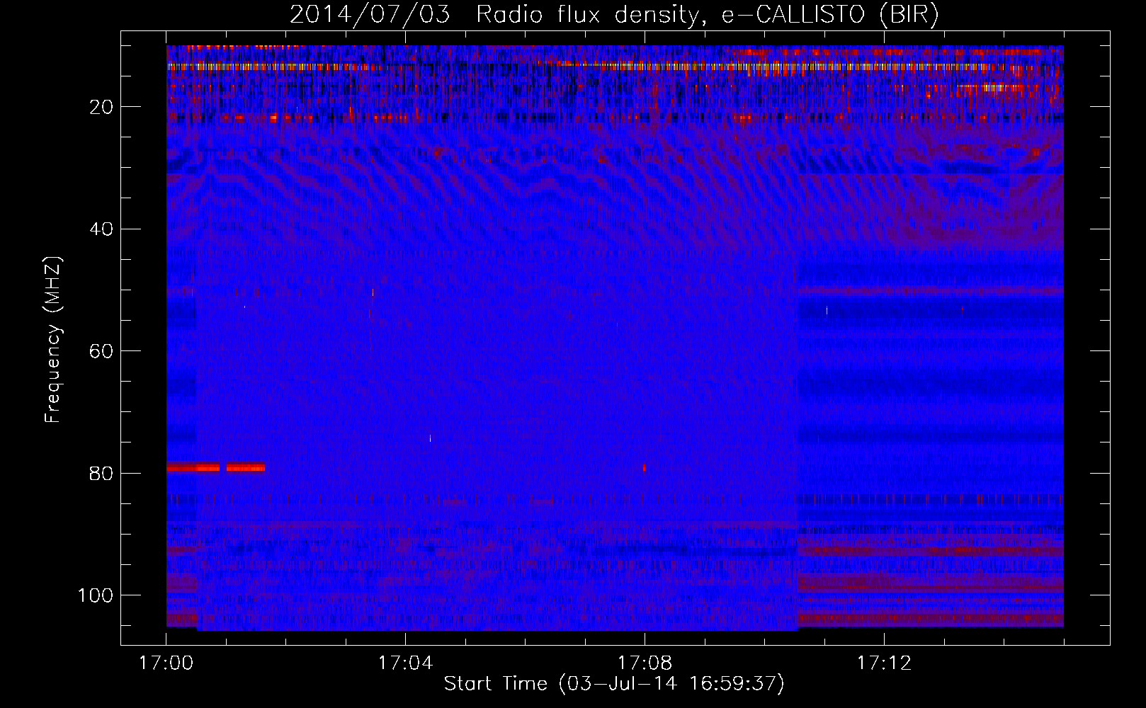Click the '17:08' time tick label
Screen dimensions: 1146x708
(x=645, y=663)
